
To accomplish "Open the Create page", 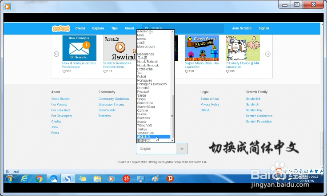I will pos(80,28).
